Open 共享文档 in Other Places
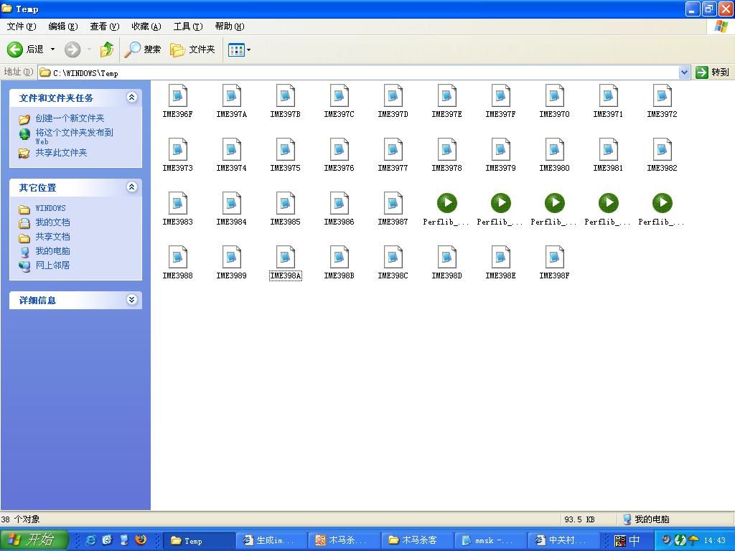 pos(52,237)
